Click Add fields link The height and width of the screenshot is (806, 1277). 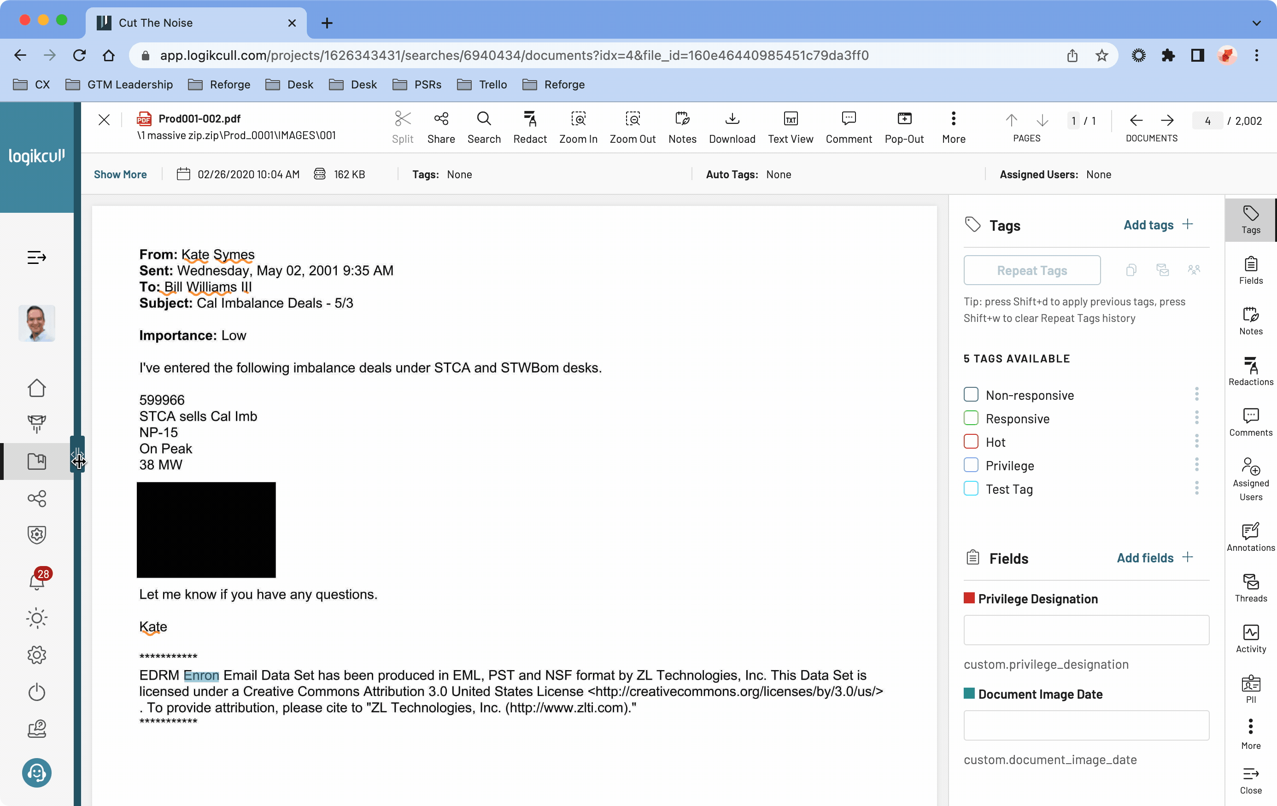point(1154,558)
